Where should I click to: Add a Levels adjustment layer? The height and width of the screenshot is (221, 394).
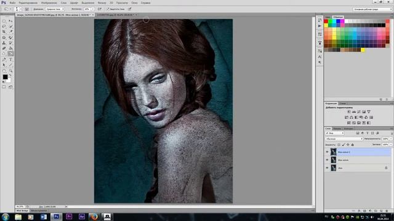coord(354,112)
